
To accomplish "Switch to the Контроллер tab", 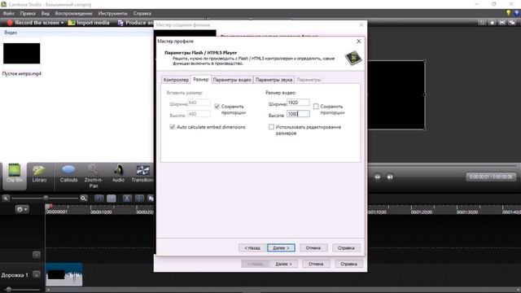I will [176, 80].
